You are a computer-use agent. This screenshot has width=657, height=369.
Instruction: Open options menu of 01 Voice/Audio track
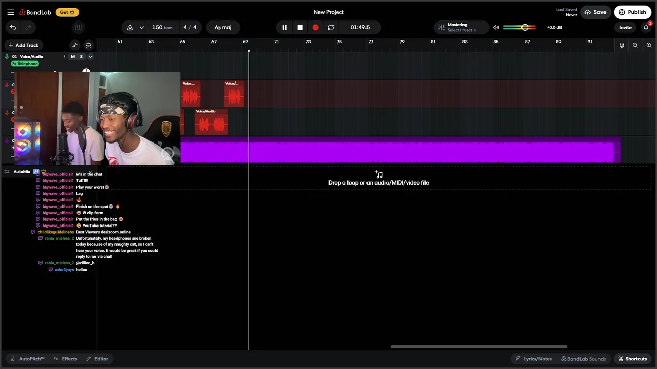[64, 57]
